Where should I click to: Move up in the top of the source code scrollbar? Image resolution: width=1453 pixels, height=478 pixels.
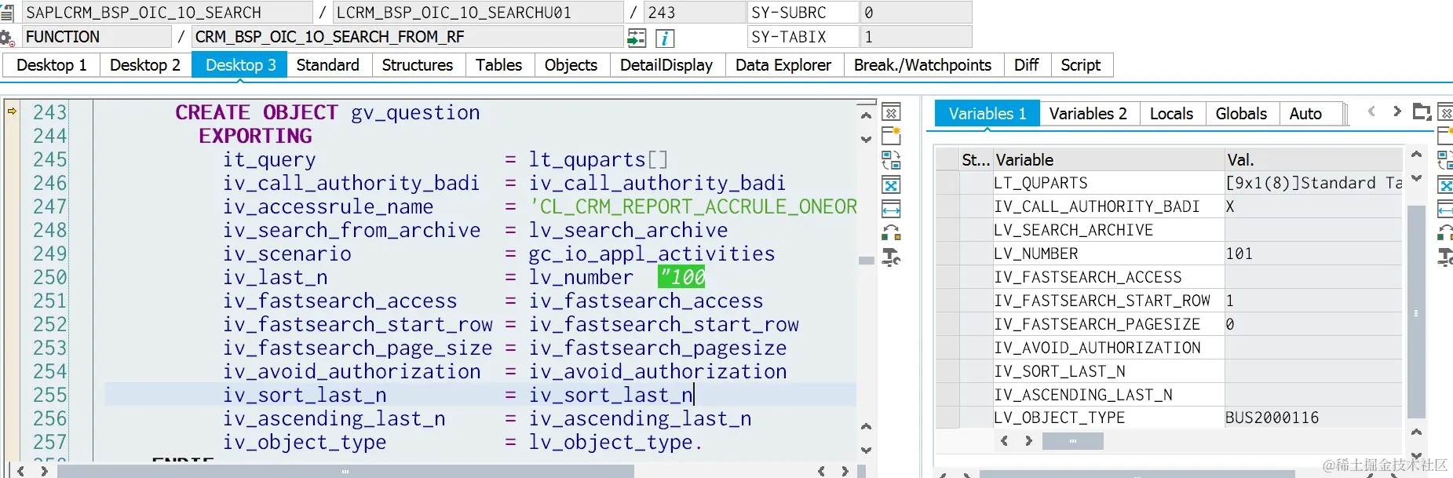(x=866, y=116)
